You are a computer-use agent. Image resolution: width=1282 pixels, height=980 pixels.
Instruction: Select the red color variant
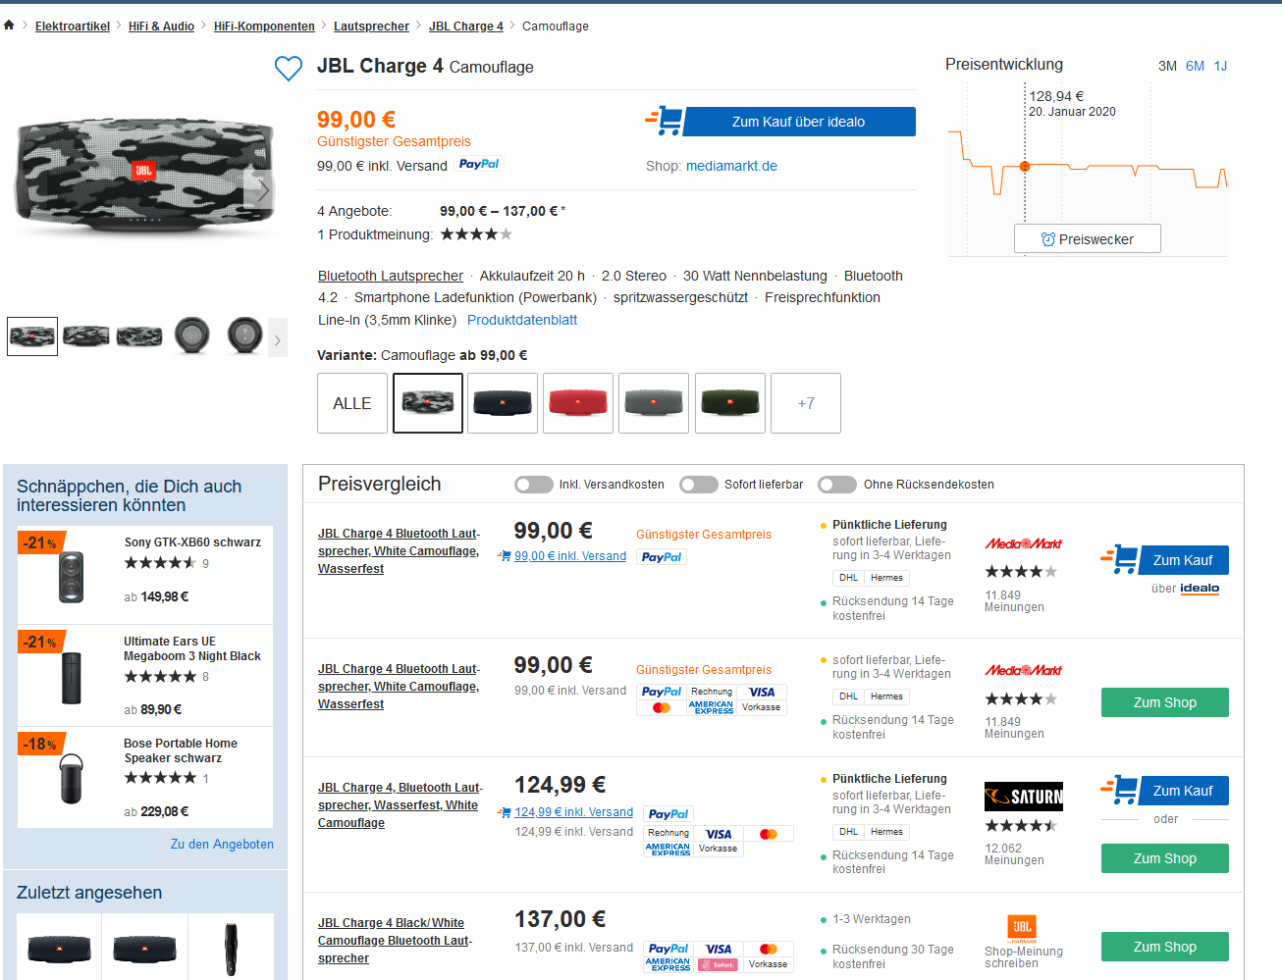click(x=578, y=403)
